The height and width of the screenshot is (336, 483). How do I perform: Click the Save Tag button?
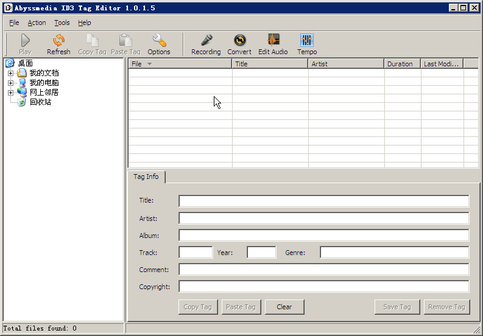[397, 307]
